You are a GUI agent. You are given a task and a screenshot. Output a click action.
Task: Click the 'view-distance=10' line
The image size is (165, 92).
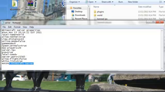13,39
